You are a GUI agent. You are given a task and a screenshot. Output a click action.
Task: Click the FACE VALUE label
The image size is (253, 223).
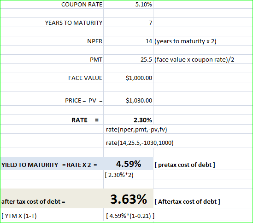tap(85, 78)
